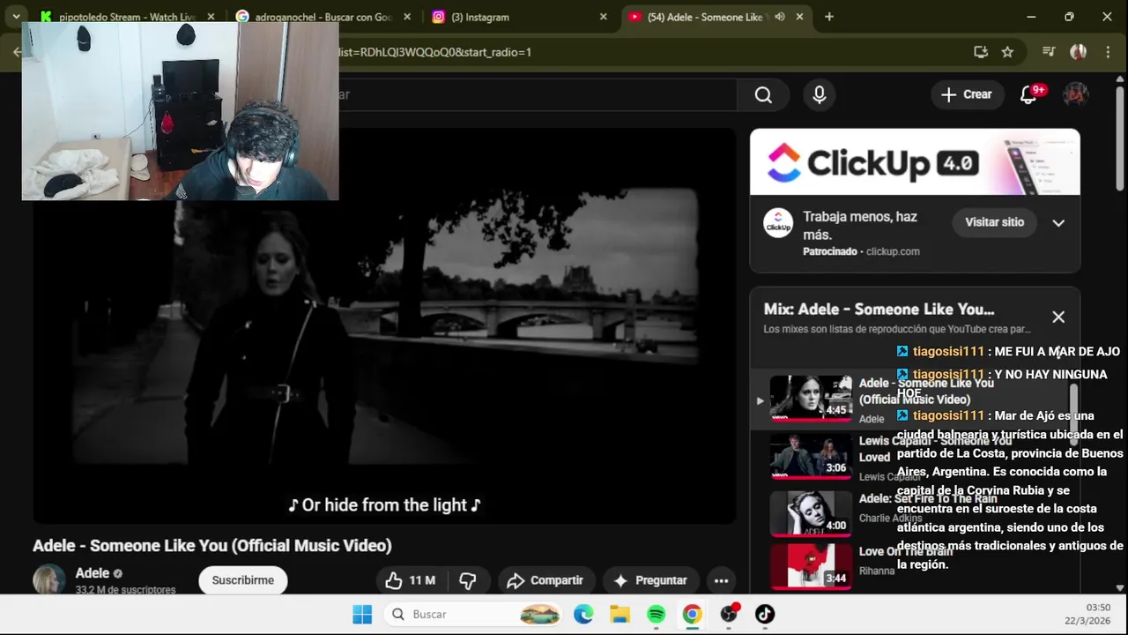Image resolution: width=1128 pixels, height=635 pixels.
Task: Mute the Adele tab via speaker icon
Action: tap(780, 17)
